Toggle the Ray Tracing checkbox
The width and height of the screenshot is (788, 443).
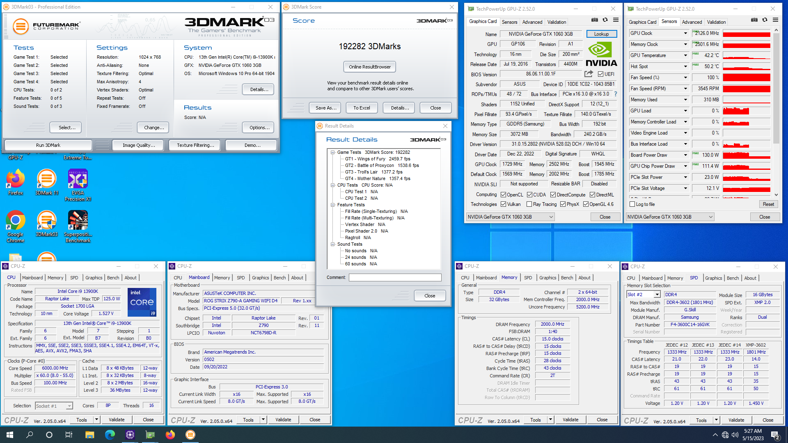click(x=529, y=204)
